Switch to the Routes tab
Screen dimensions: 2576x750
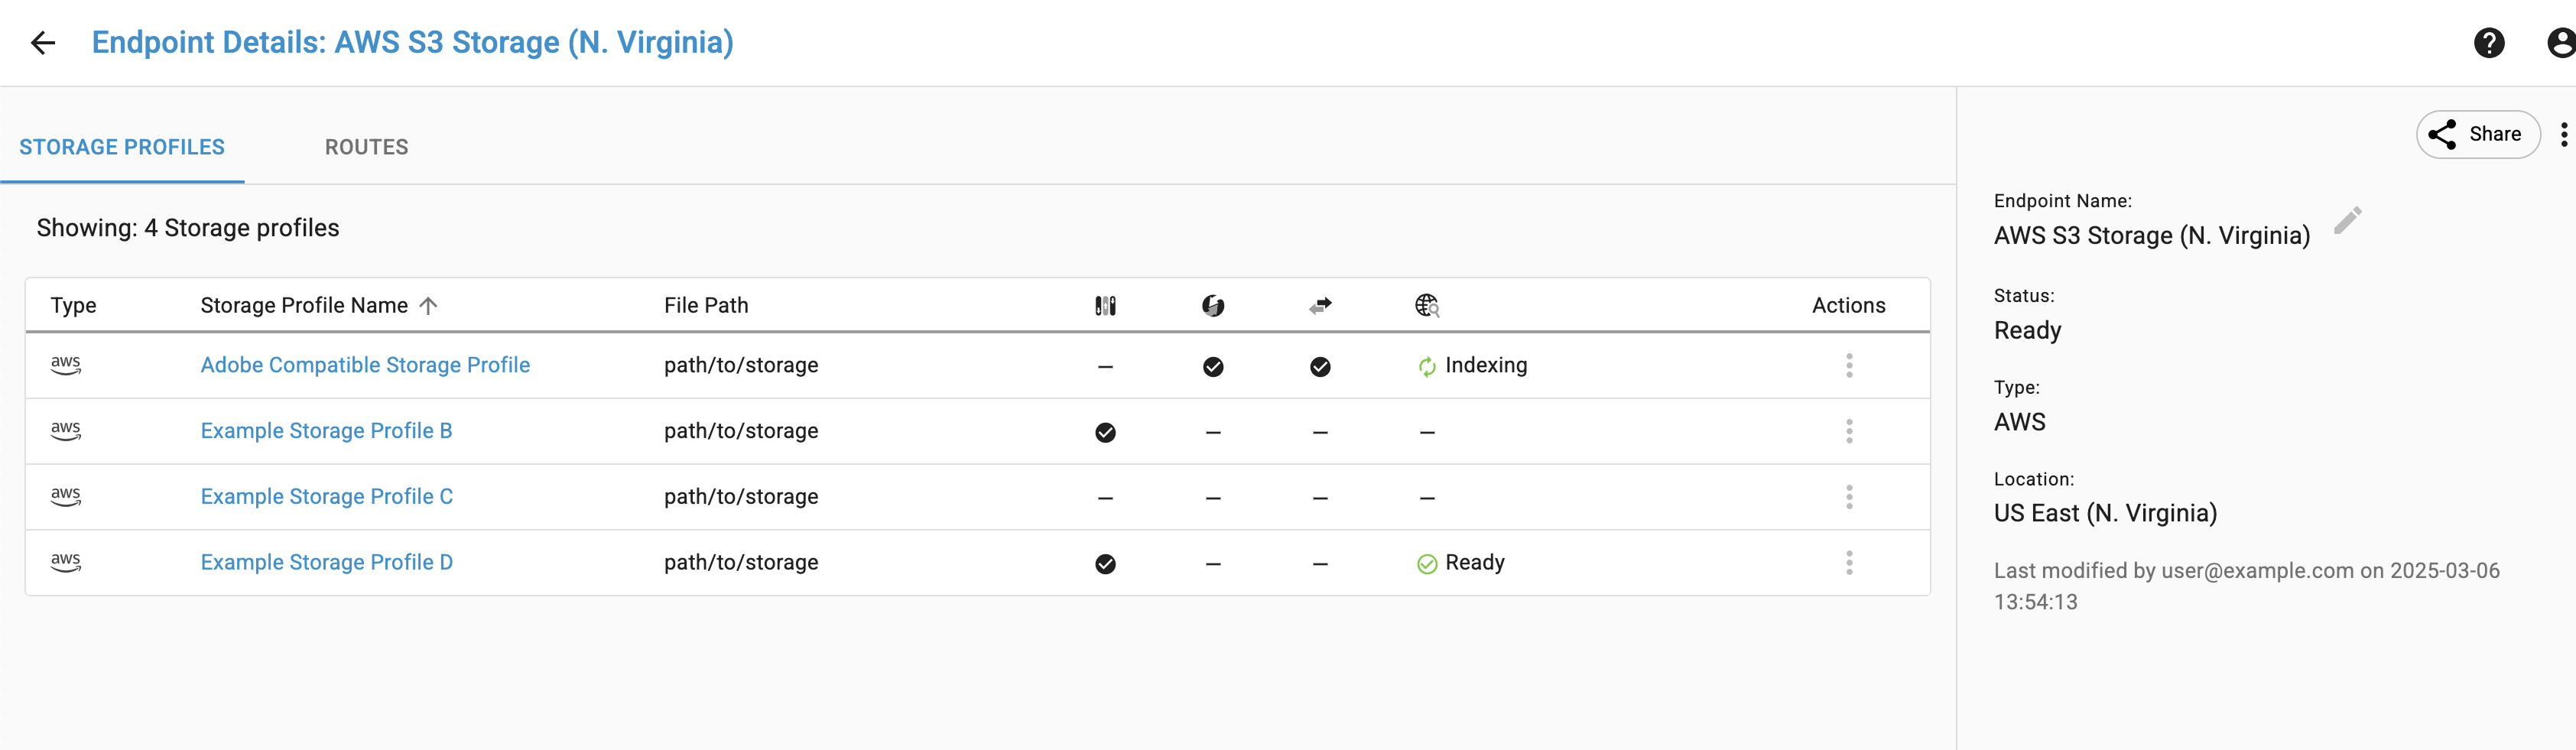(x=366, y=147)
